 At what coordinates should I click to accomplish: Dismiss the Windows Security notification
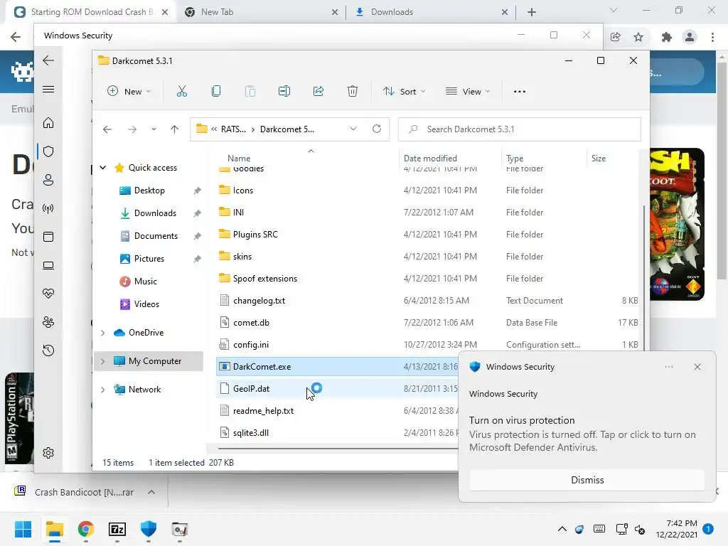point(587,480)
